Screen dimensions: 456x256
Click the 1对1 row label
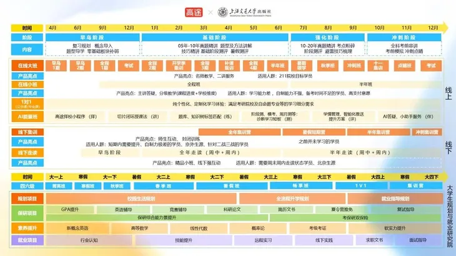point(27,104)
